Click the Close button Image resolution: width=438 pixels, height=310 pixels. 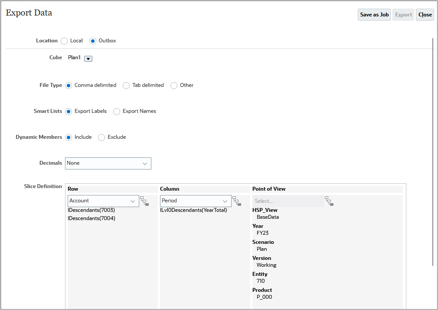[425, 14]
